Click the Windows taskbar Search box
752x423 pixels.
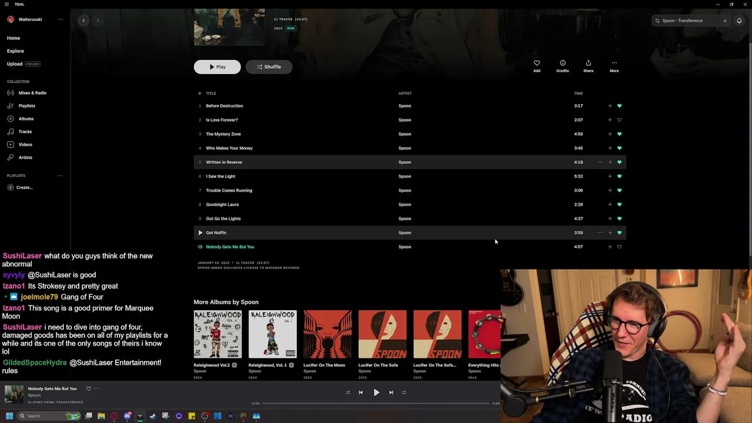pos(48,416)
